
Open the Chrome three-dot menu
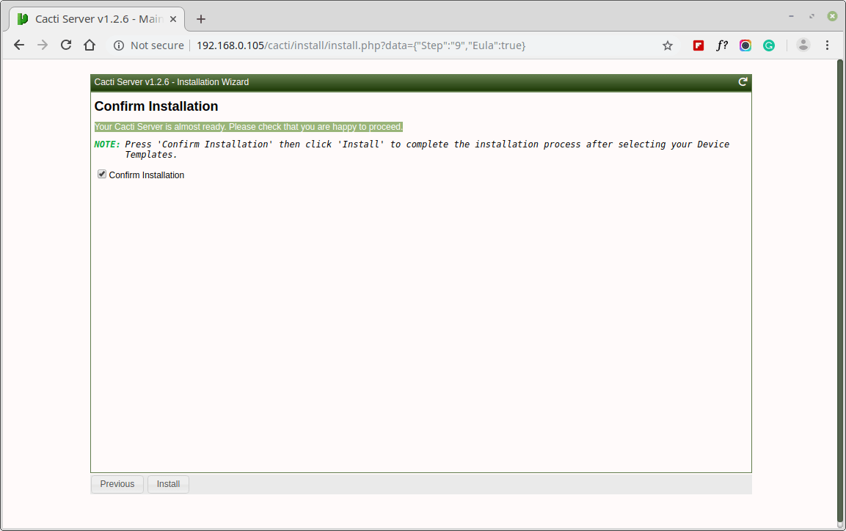coord(827,45)
